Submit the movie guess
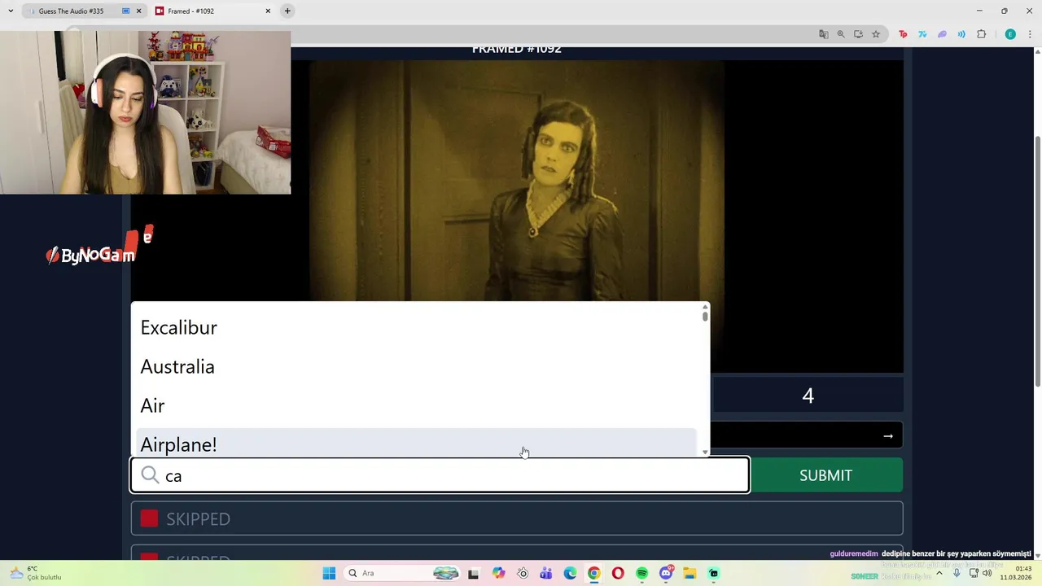 pos(825,475)
